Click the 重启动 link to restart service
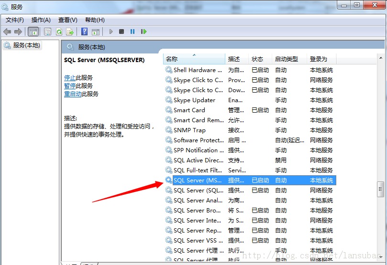This screenshot has width=387, height=265. pyautogui.click(x=73, y=94)
